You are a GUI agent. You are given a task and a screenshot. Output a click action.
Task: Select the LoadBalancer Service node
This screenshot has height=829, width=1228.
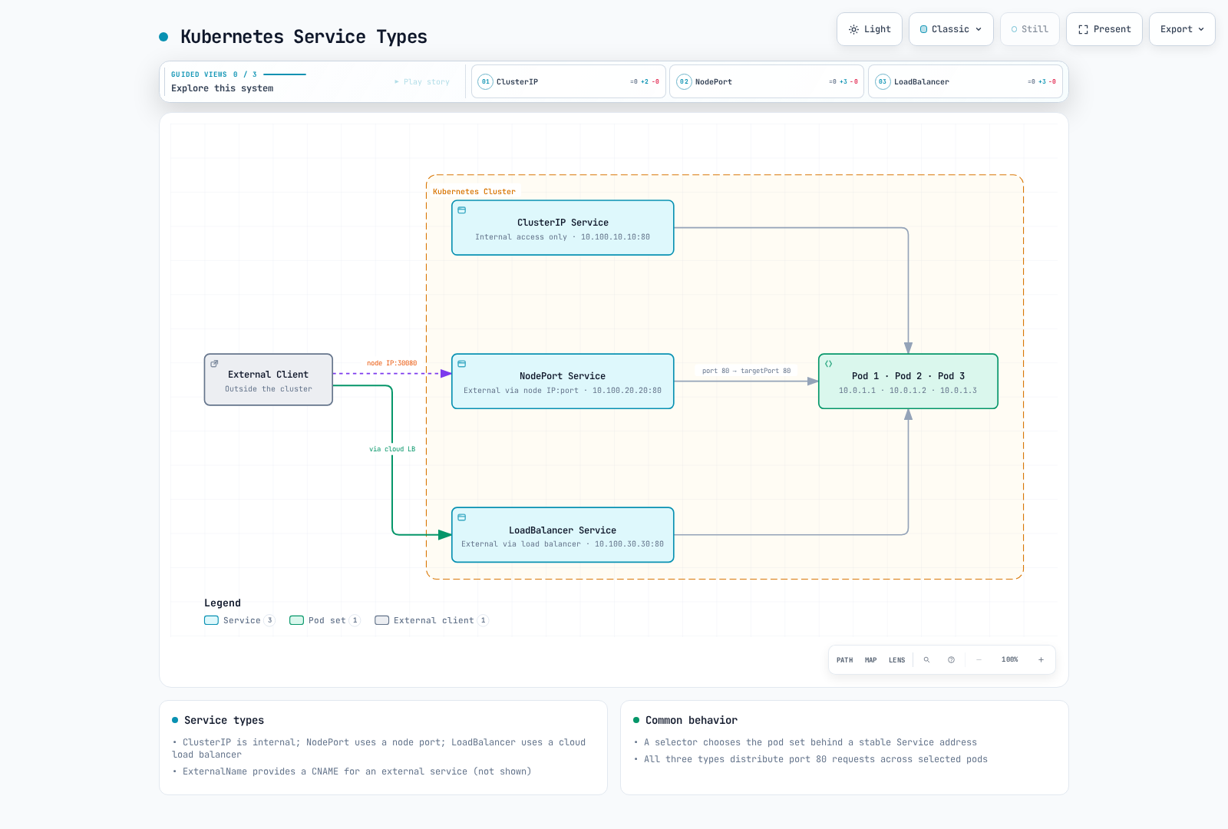563,535
